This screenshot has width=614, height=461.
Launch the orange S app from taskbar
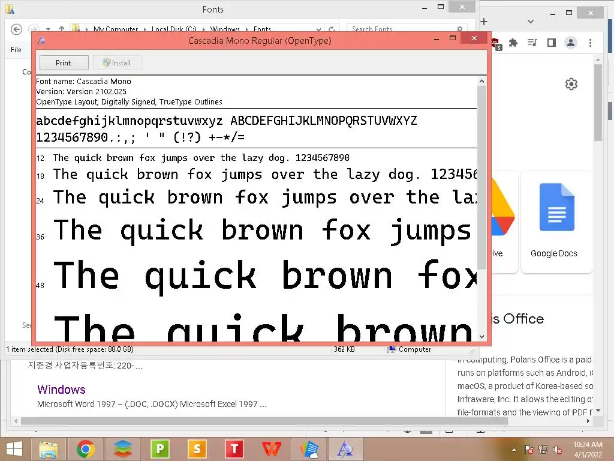pos(197,449)
